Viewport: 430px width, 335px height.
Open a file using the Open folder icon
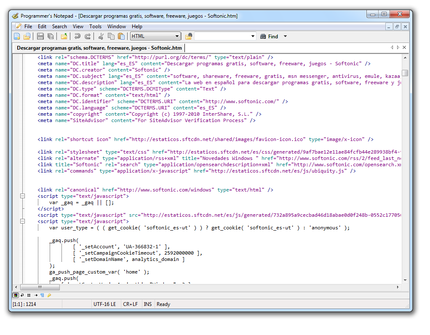tap(27, 36)
